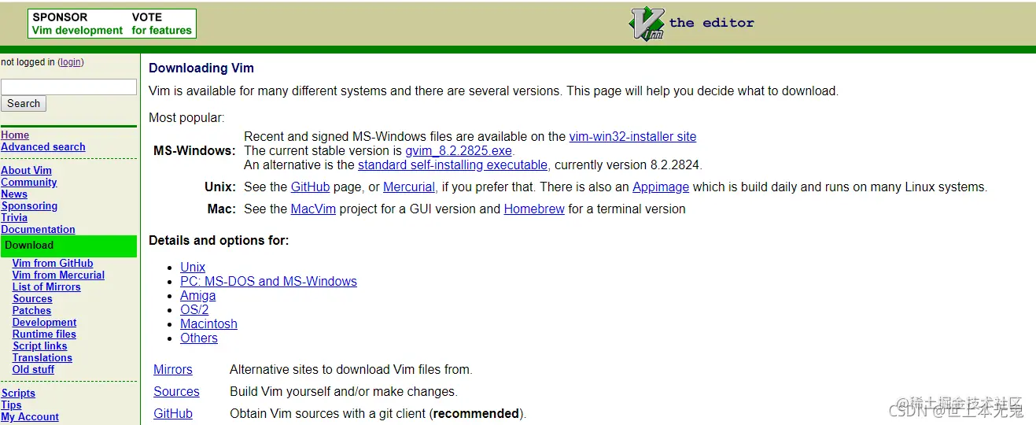
Task: Open Documentation sidebar link
Action: tap(38, 230)
